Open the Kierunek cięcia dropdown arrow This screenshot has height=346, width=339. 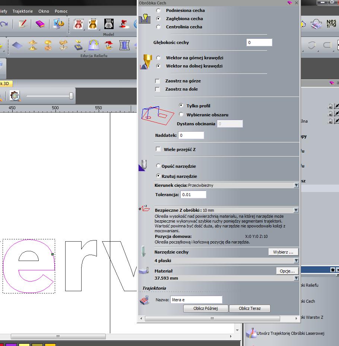coord(296,185)
